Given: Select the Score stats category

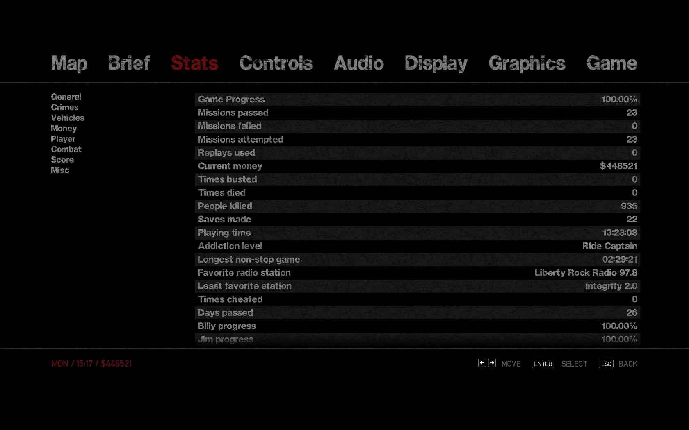Looking at the screenshot, I should (62, 160).
